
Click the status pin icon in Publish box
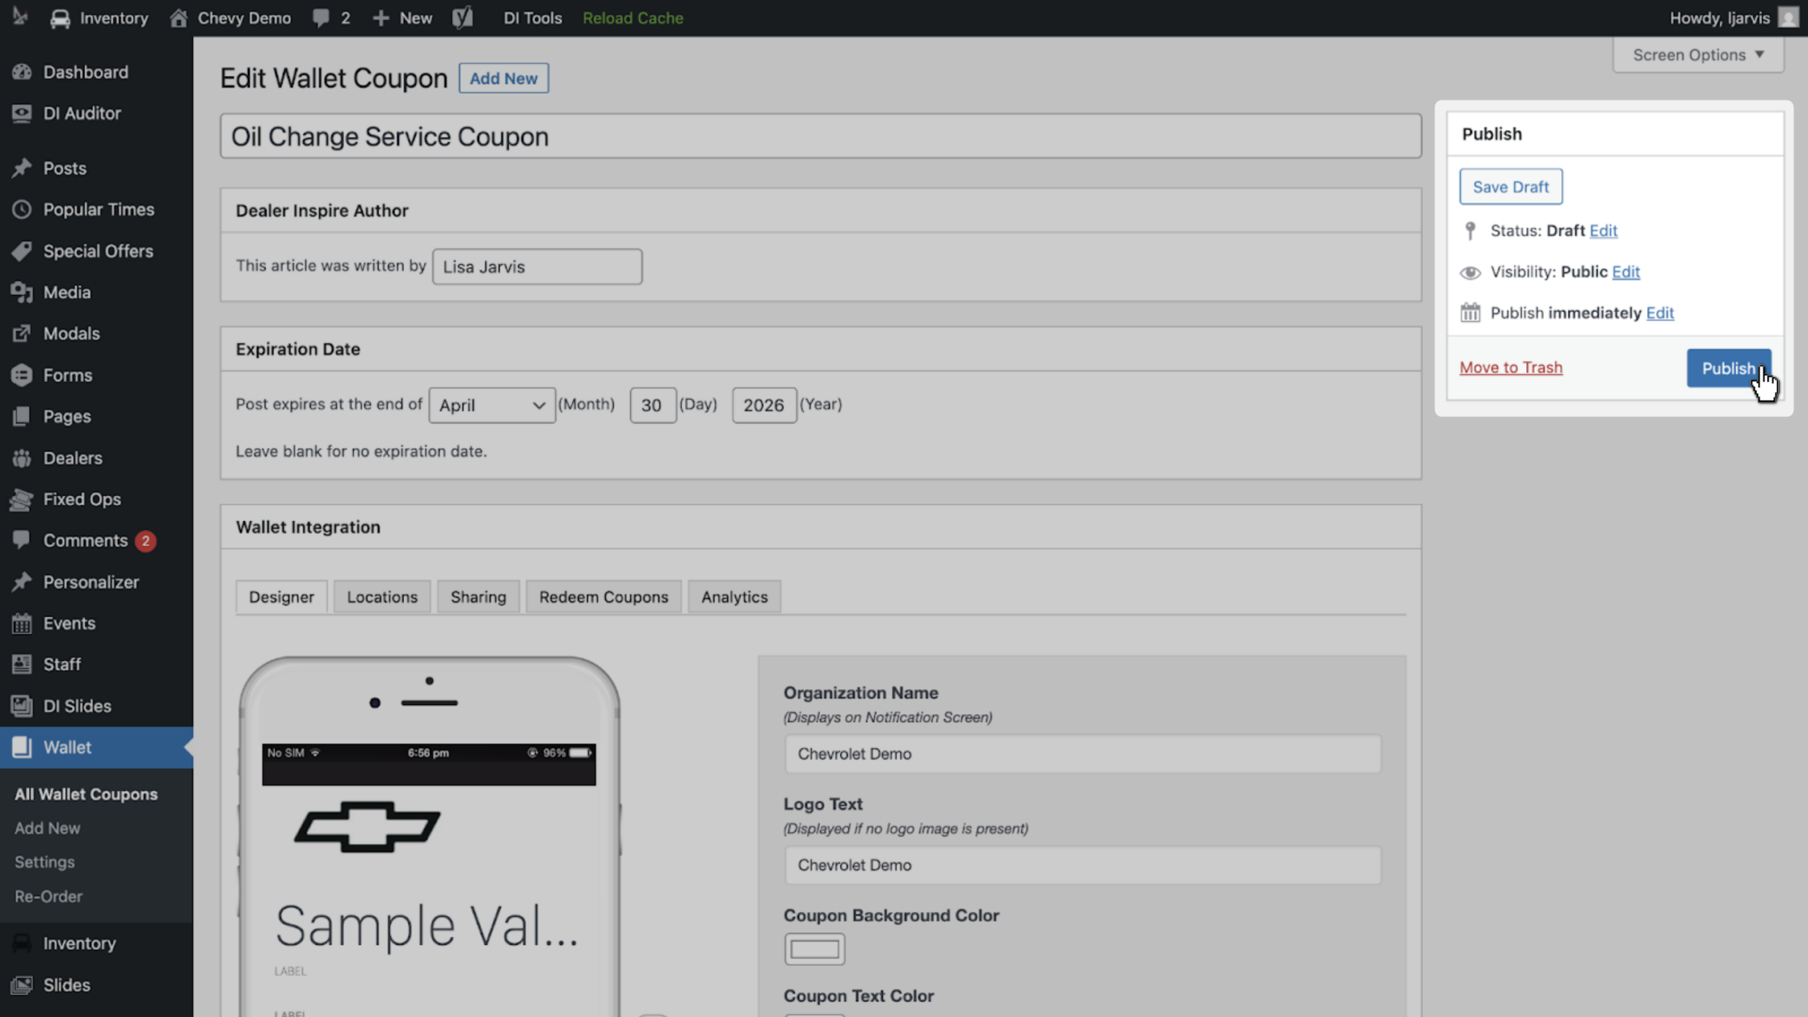point(1470,231)
